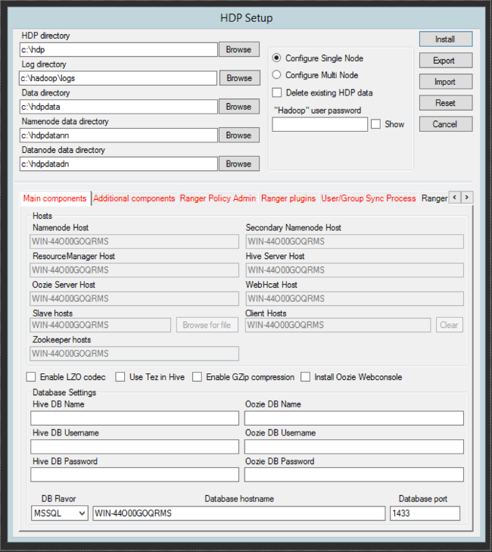Browse for the HDP directory
This screenshot has height=552, width=492.
click(238, 49)
